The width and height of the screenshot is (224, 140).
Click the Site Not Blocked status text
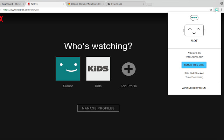(194, 73)
